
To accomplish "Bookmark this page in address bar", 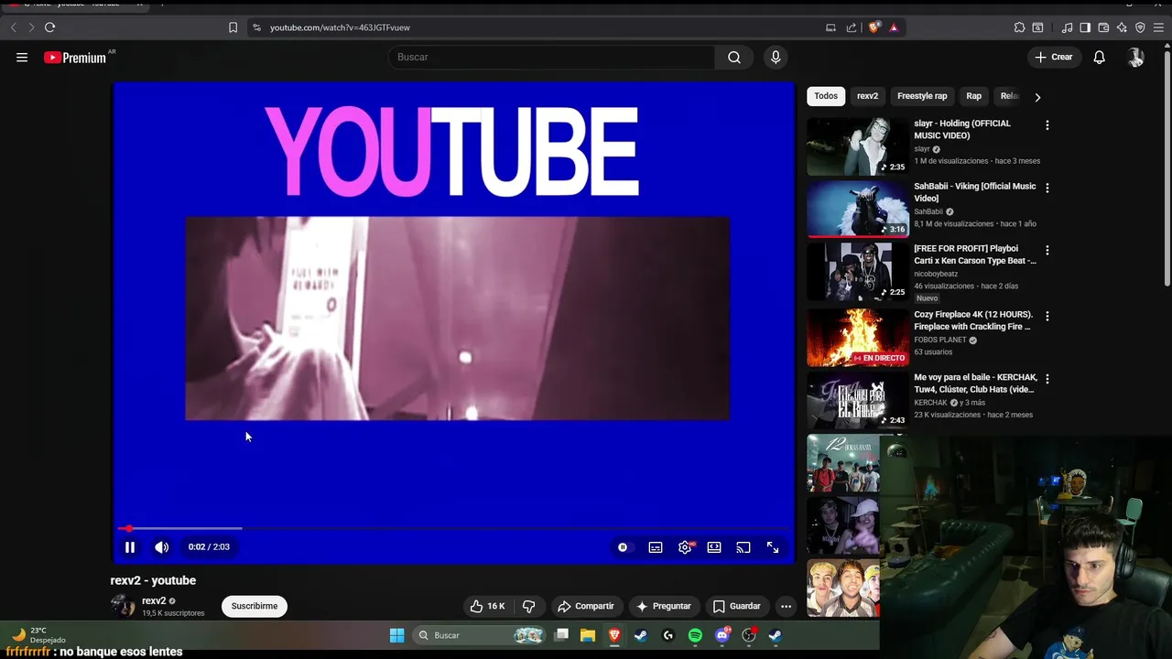I will (x=233, y=27).
